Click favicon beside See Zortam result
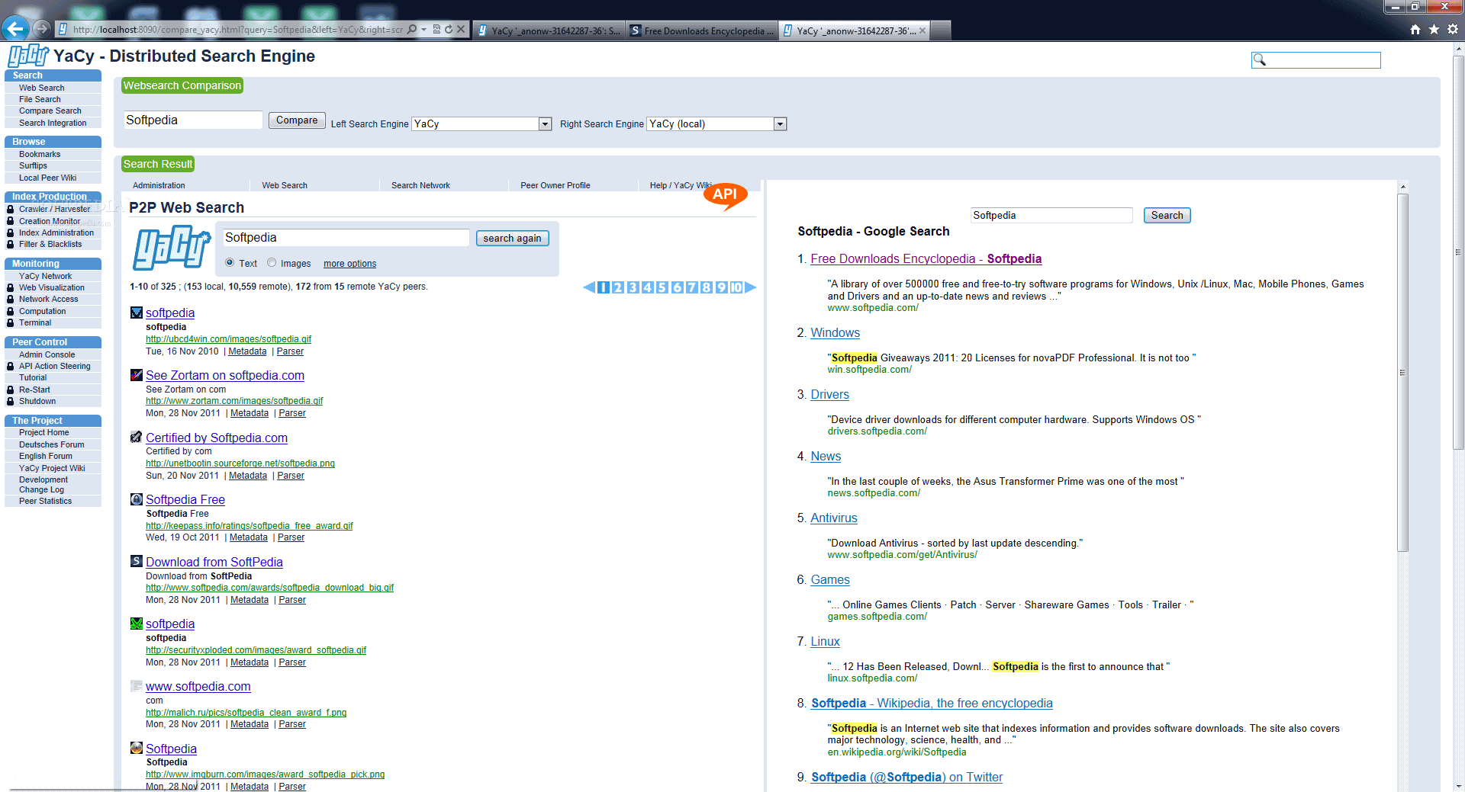Image resolution: width=1465 pixels, height=792 pixels. (137, 375)
